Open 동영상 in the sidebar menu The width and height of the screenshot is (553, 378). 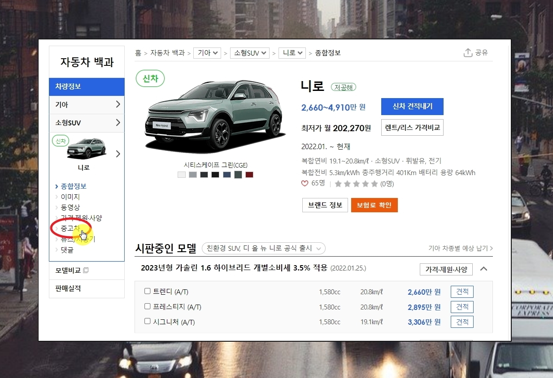70,207
